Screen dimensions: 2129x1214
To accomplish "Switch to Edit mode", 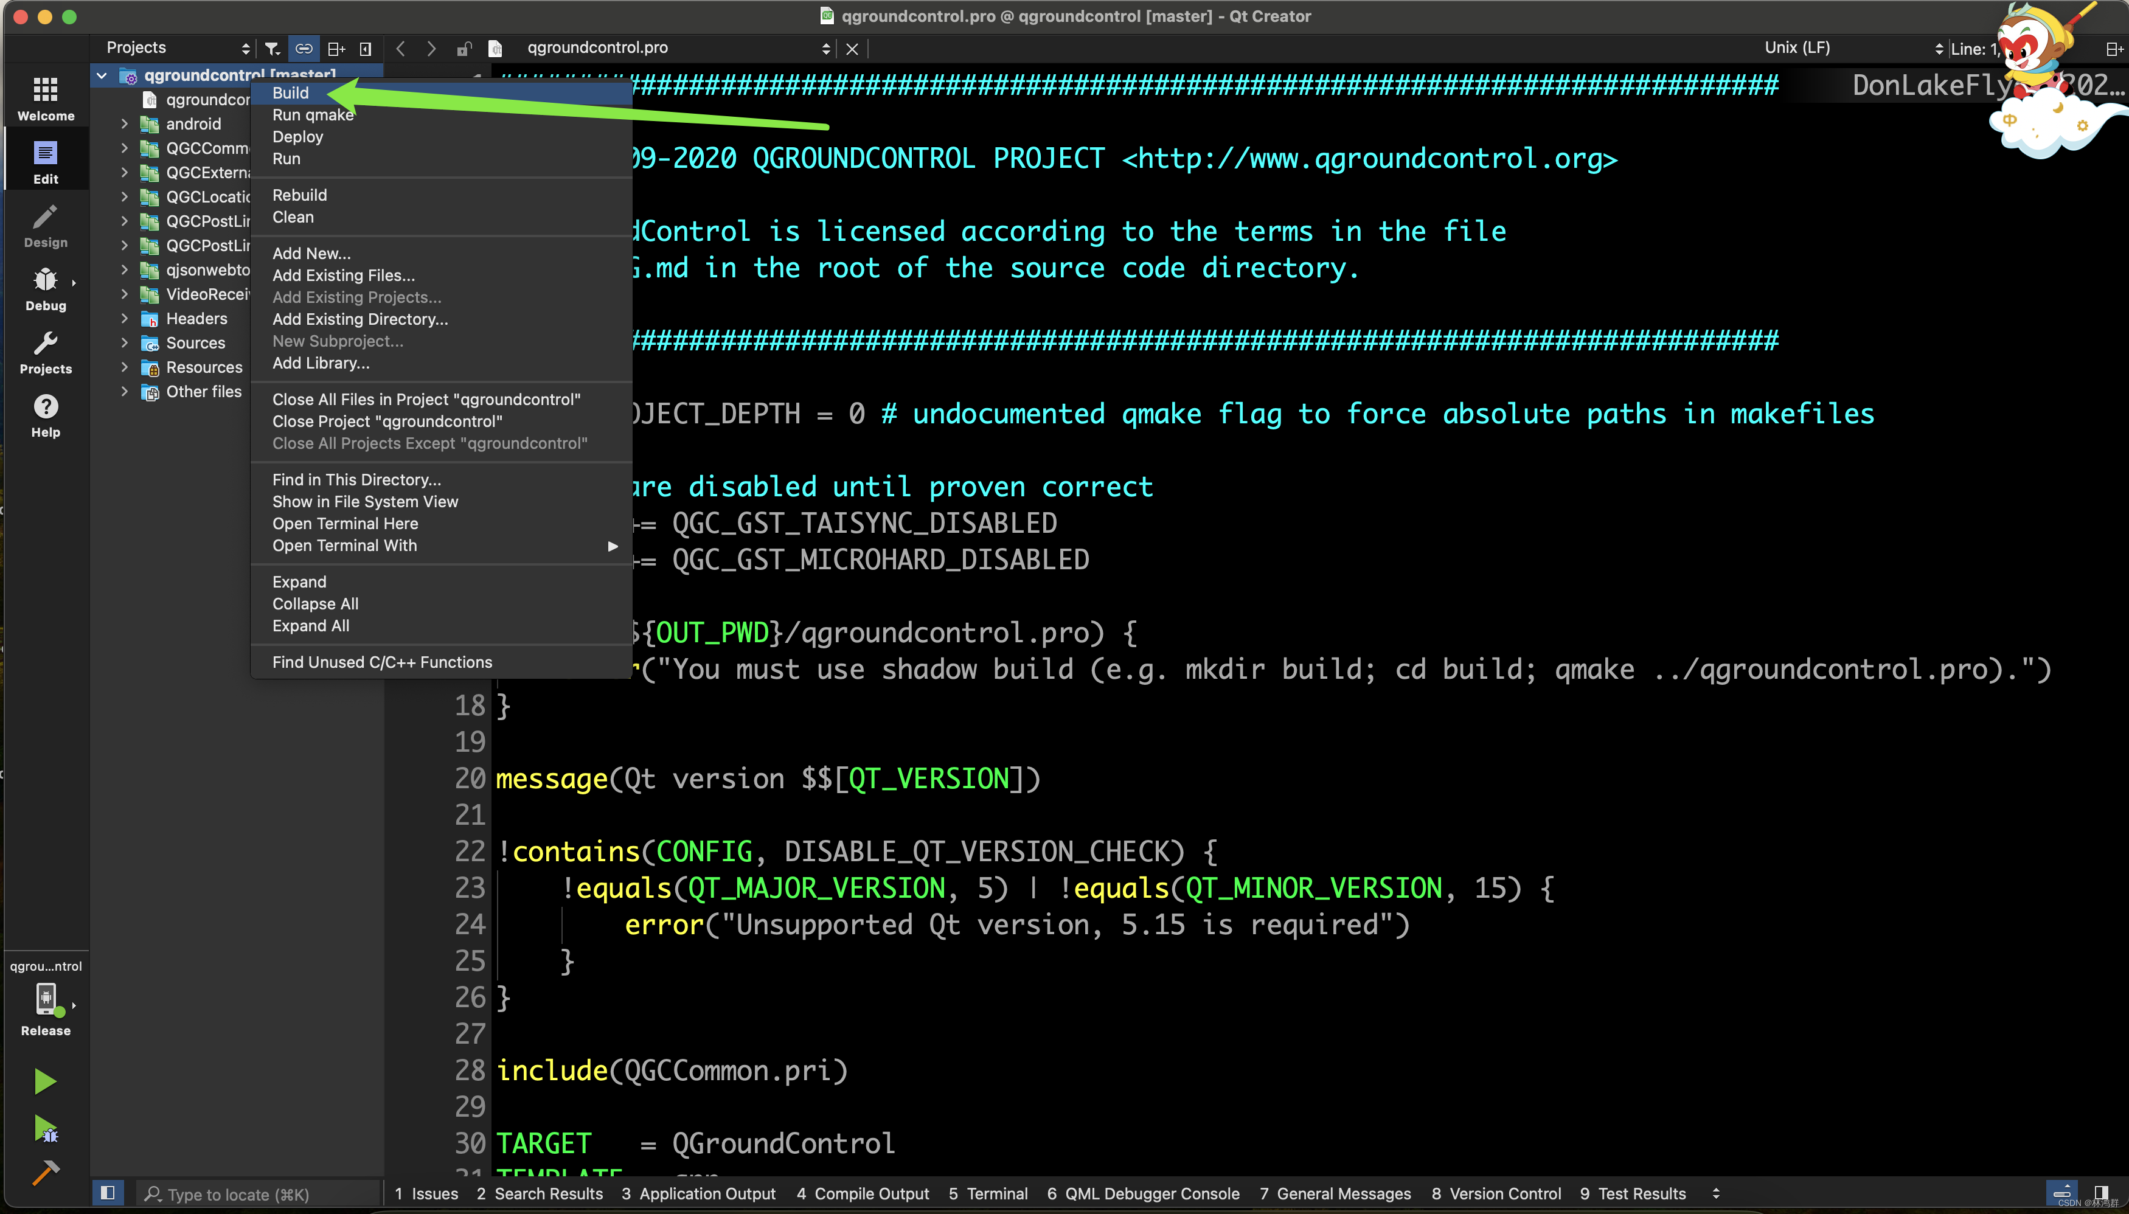I will click(46, 162).
